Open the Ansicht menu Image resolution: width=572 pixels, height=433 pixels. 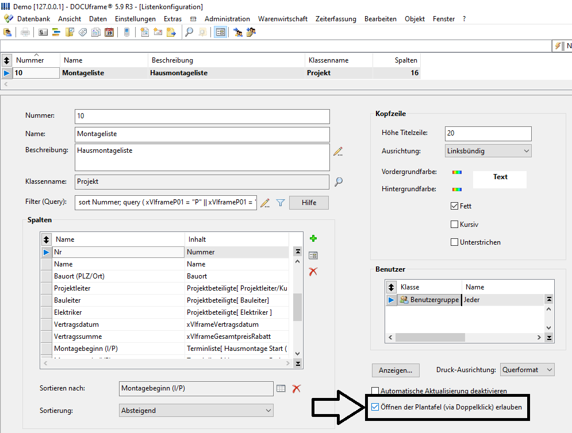click(70, 19)
